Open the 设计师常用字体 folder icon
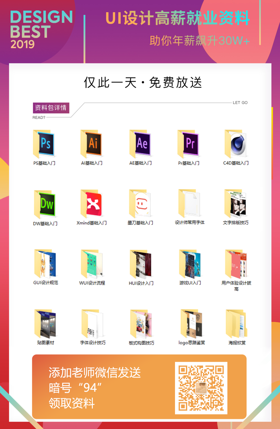 point(189,203)
